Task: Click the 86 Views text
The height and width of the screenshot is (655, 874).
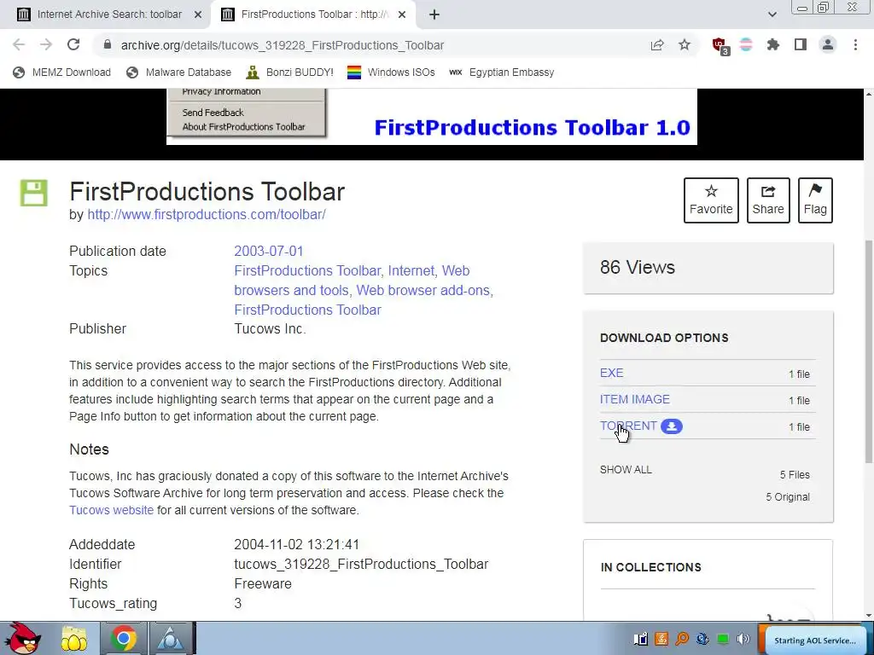Action: [x=637, y=267]
